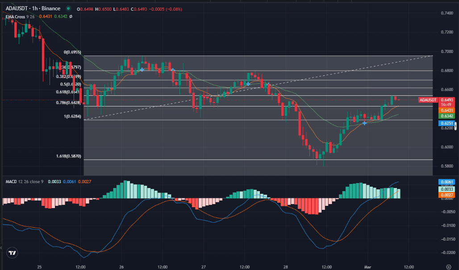
Task: Click the low value L0.6483
Action: point(121,9)
